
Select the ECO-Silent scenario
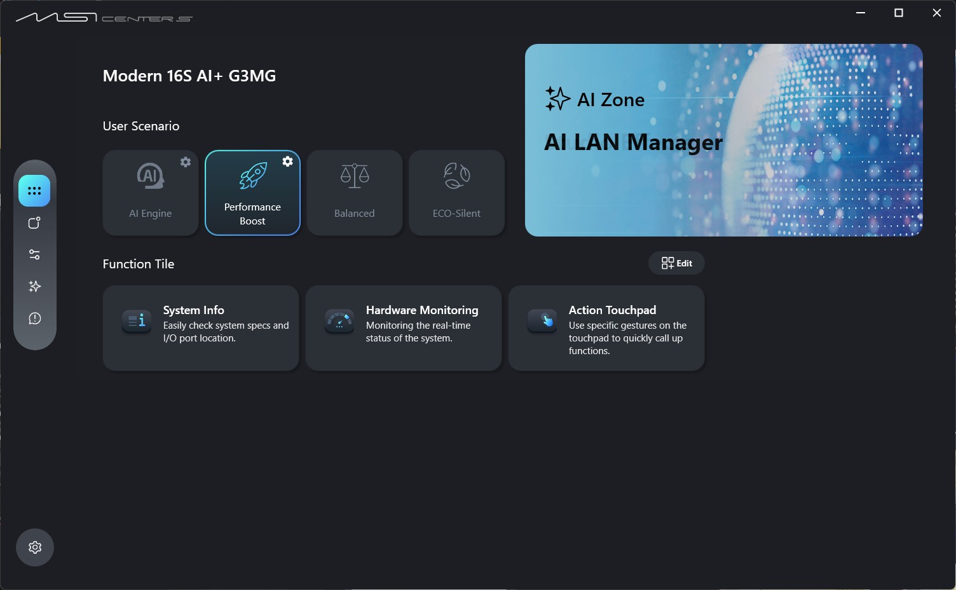click(456, 193)
